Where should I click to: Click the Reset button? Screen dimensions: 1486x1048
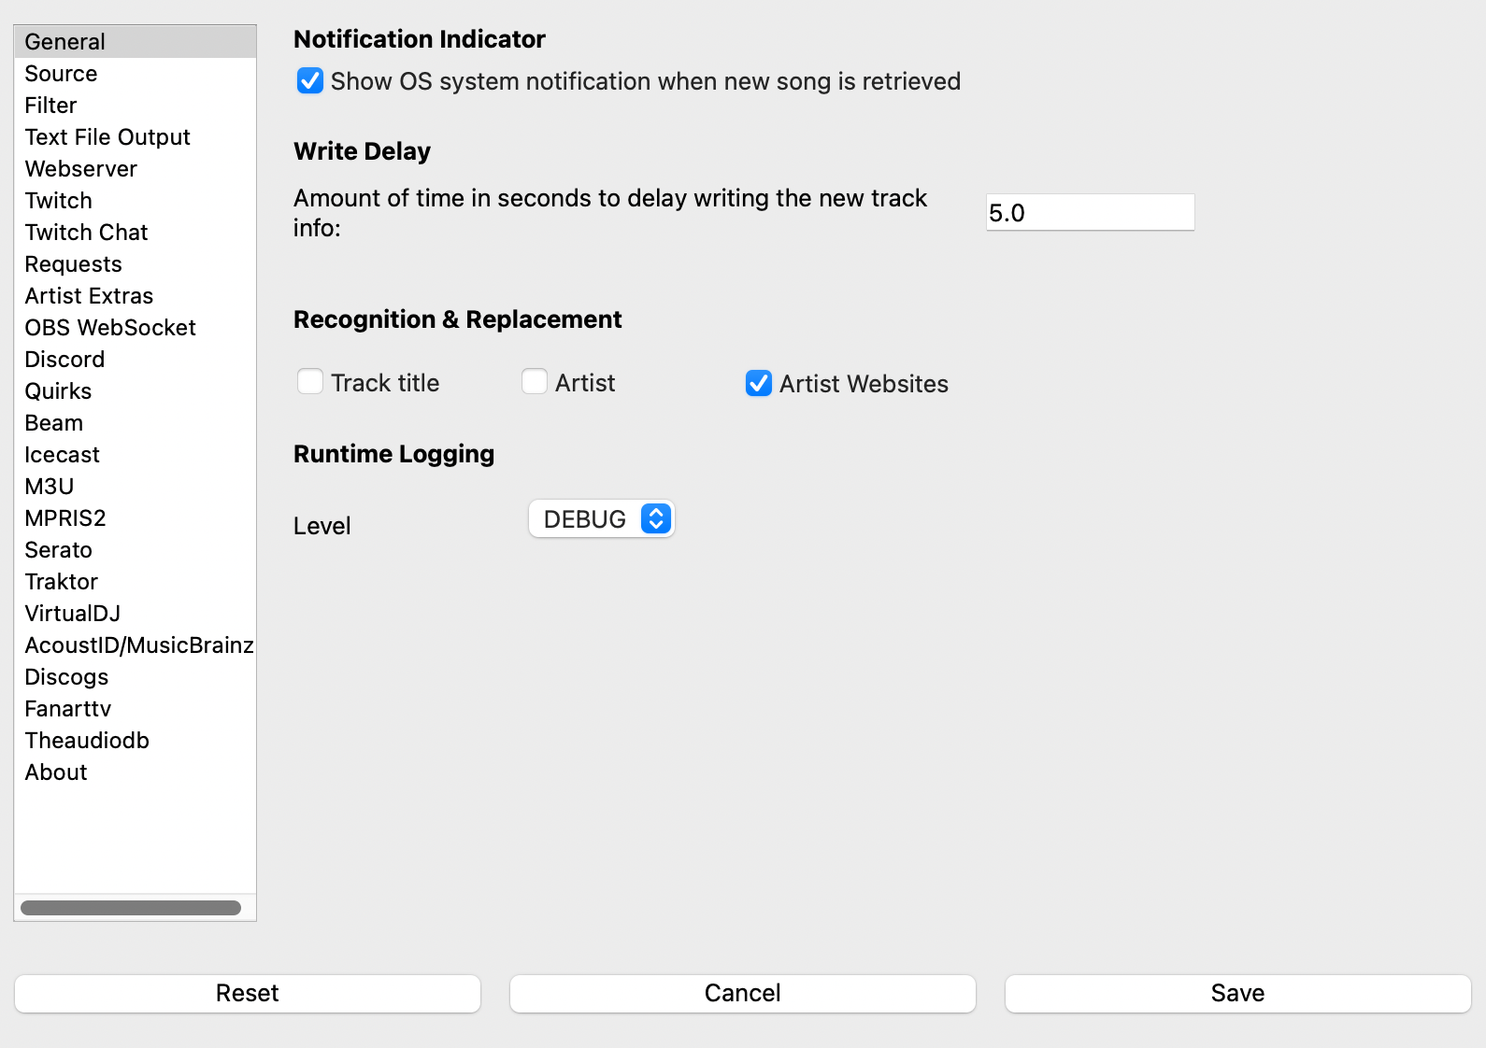coord(248,993)
